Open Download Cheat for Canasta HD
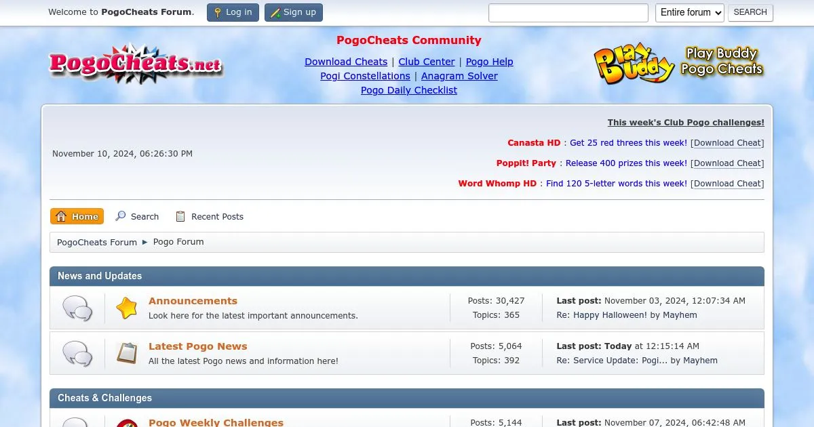This screenshot has width=814, height=427. pyautogui.click(x=727, y=143)
